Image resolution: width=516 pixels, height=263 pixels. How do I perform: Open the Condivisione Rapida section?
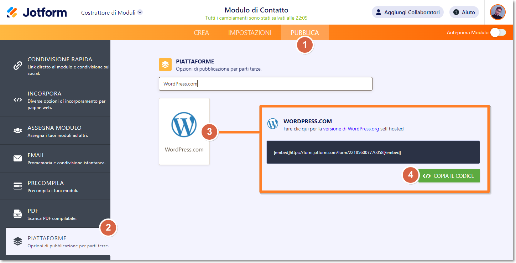click(55, 66)
